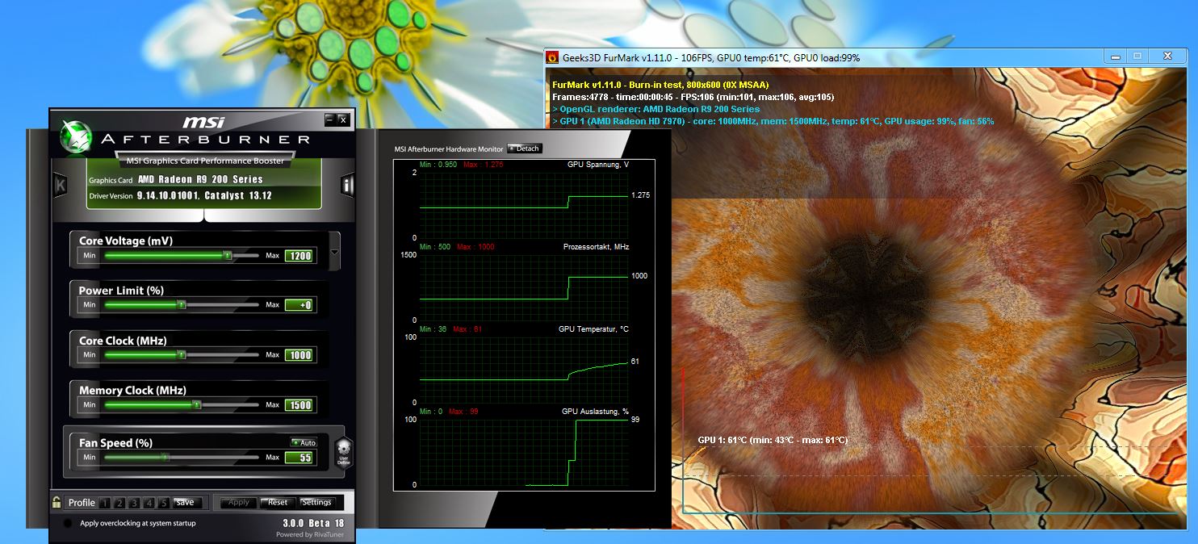Viewport: 1198px width, 544px height.
Task: Click the FurMark window title icon
Action: coord(553,57)
